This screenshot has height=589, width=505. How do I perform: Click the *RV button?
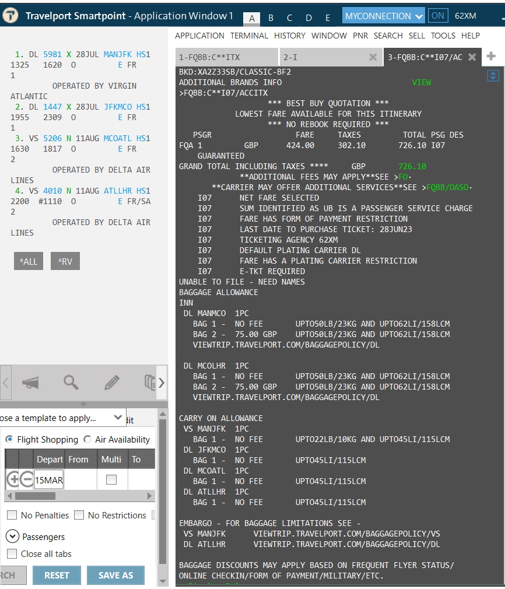[x=65, y=261]
